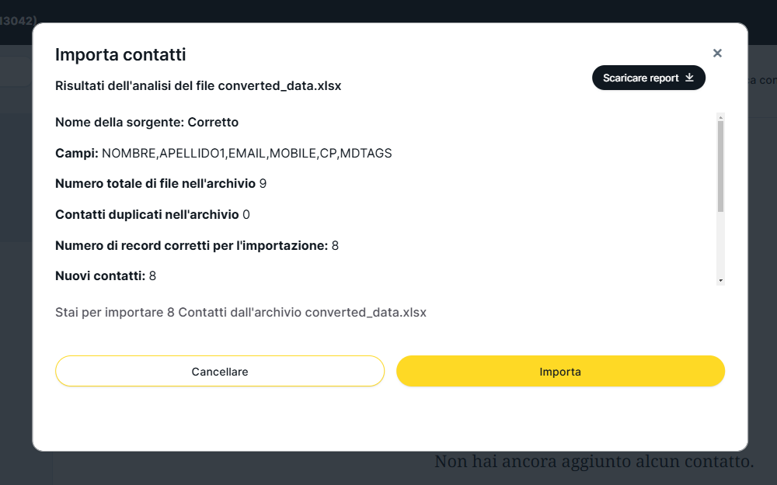Click the download icon in Scaricare report
Image resolution: width=777 pixels, height=485 pixels.
[688, 78]
